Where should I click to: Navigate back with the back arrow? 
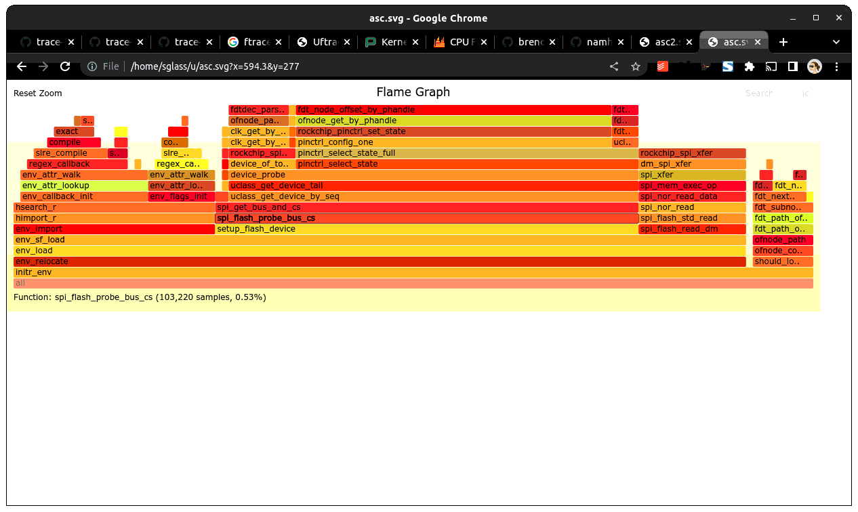pos(22,66)
